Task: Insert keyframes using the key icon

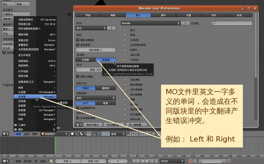Action: [224, 161]
